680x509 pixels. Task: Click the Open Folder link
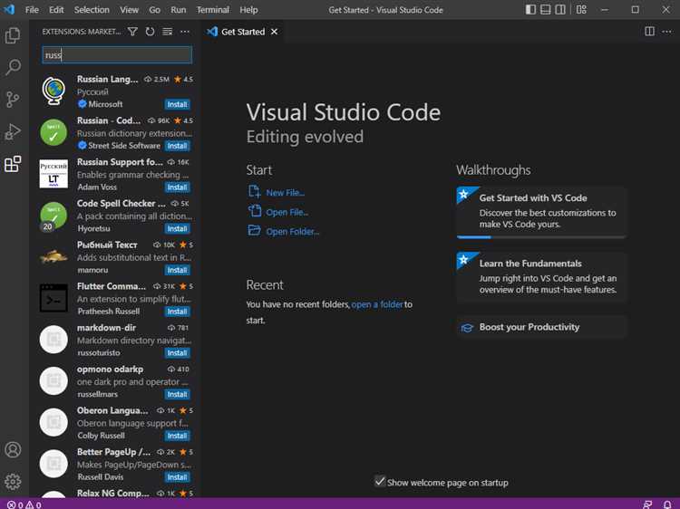(x=284, y=231)
